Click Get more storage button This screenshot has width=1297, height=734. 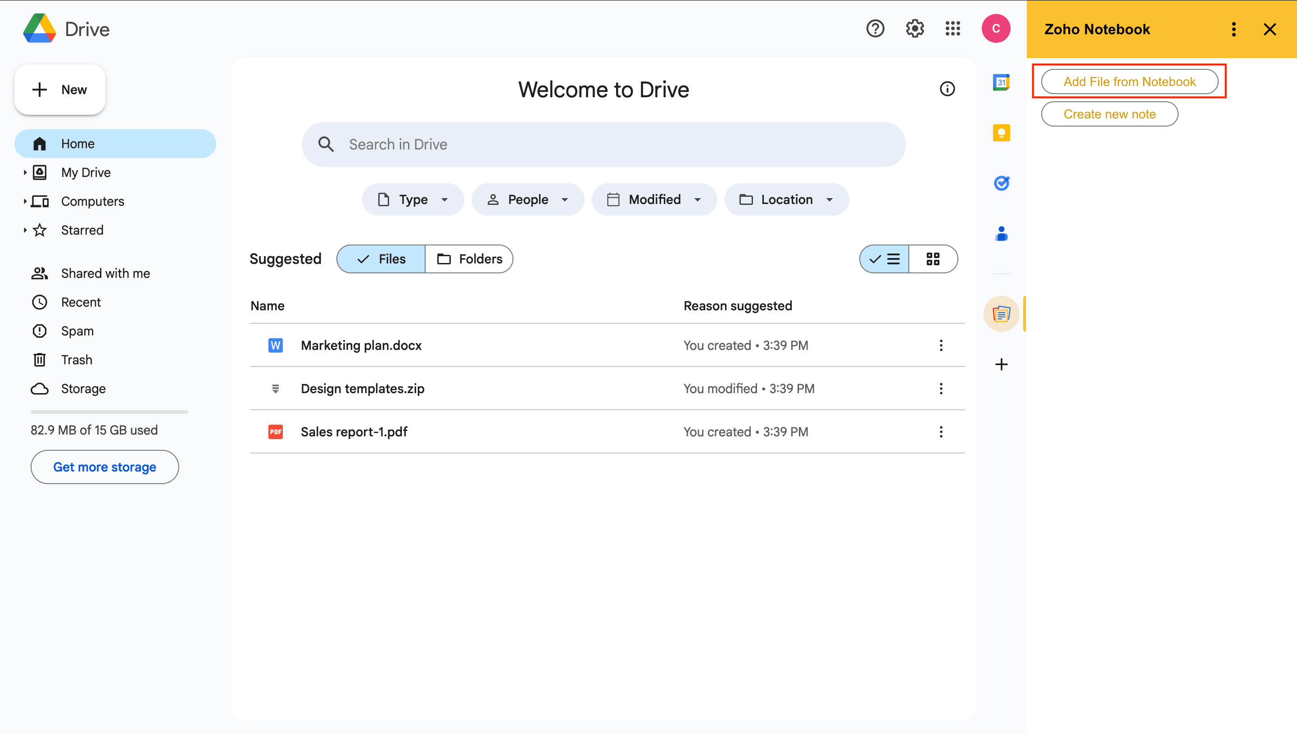click(x=104, y=467)
